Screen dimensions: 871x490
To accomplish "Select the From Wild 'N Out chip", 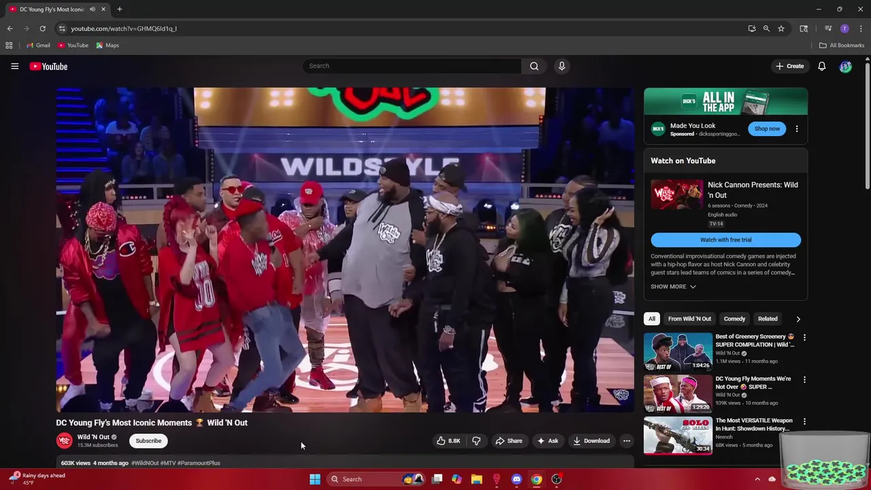I will [689, 318].
